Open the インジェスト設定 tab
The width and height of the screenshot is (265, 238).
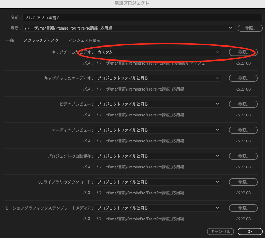coord(84,40)
